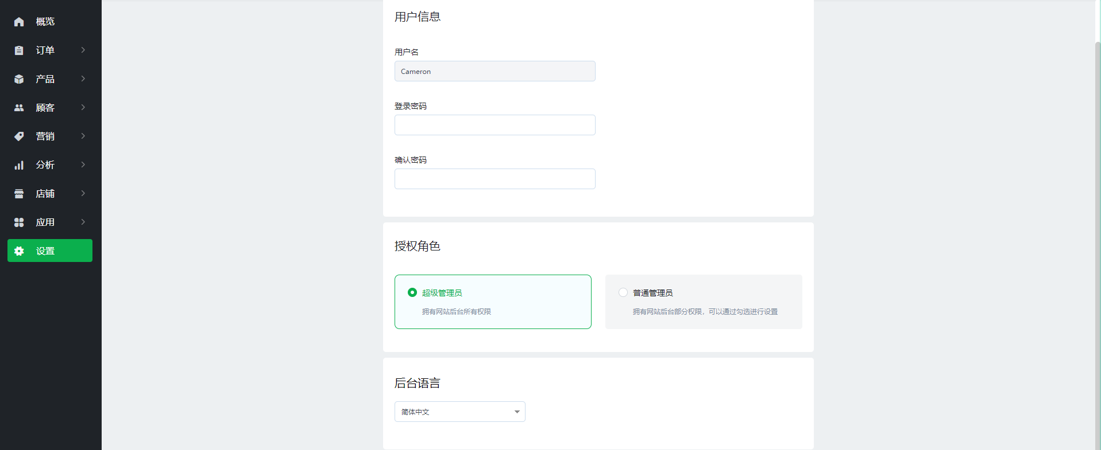Click the 后台语言 section heading

click(x=418, y=383)
